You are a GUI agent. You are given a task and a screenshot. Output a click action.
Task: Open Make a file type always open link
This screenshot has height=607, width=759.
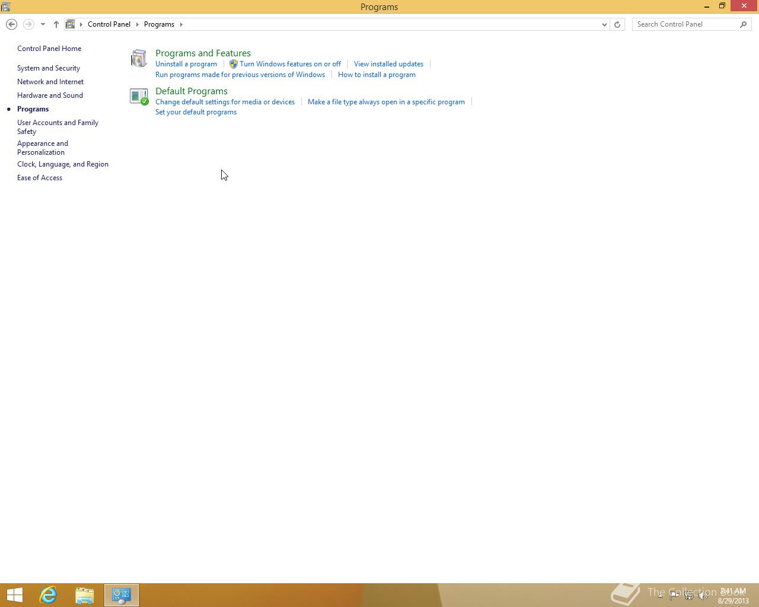coord(386,102)
